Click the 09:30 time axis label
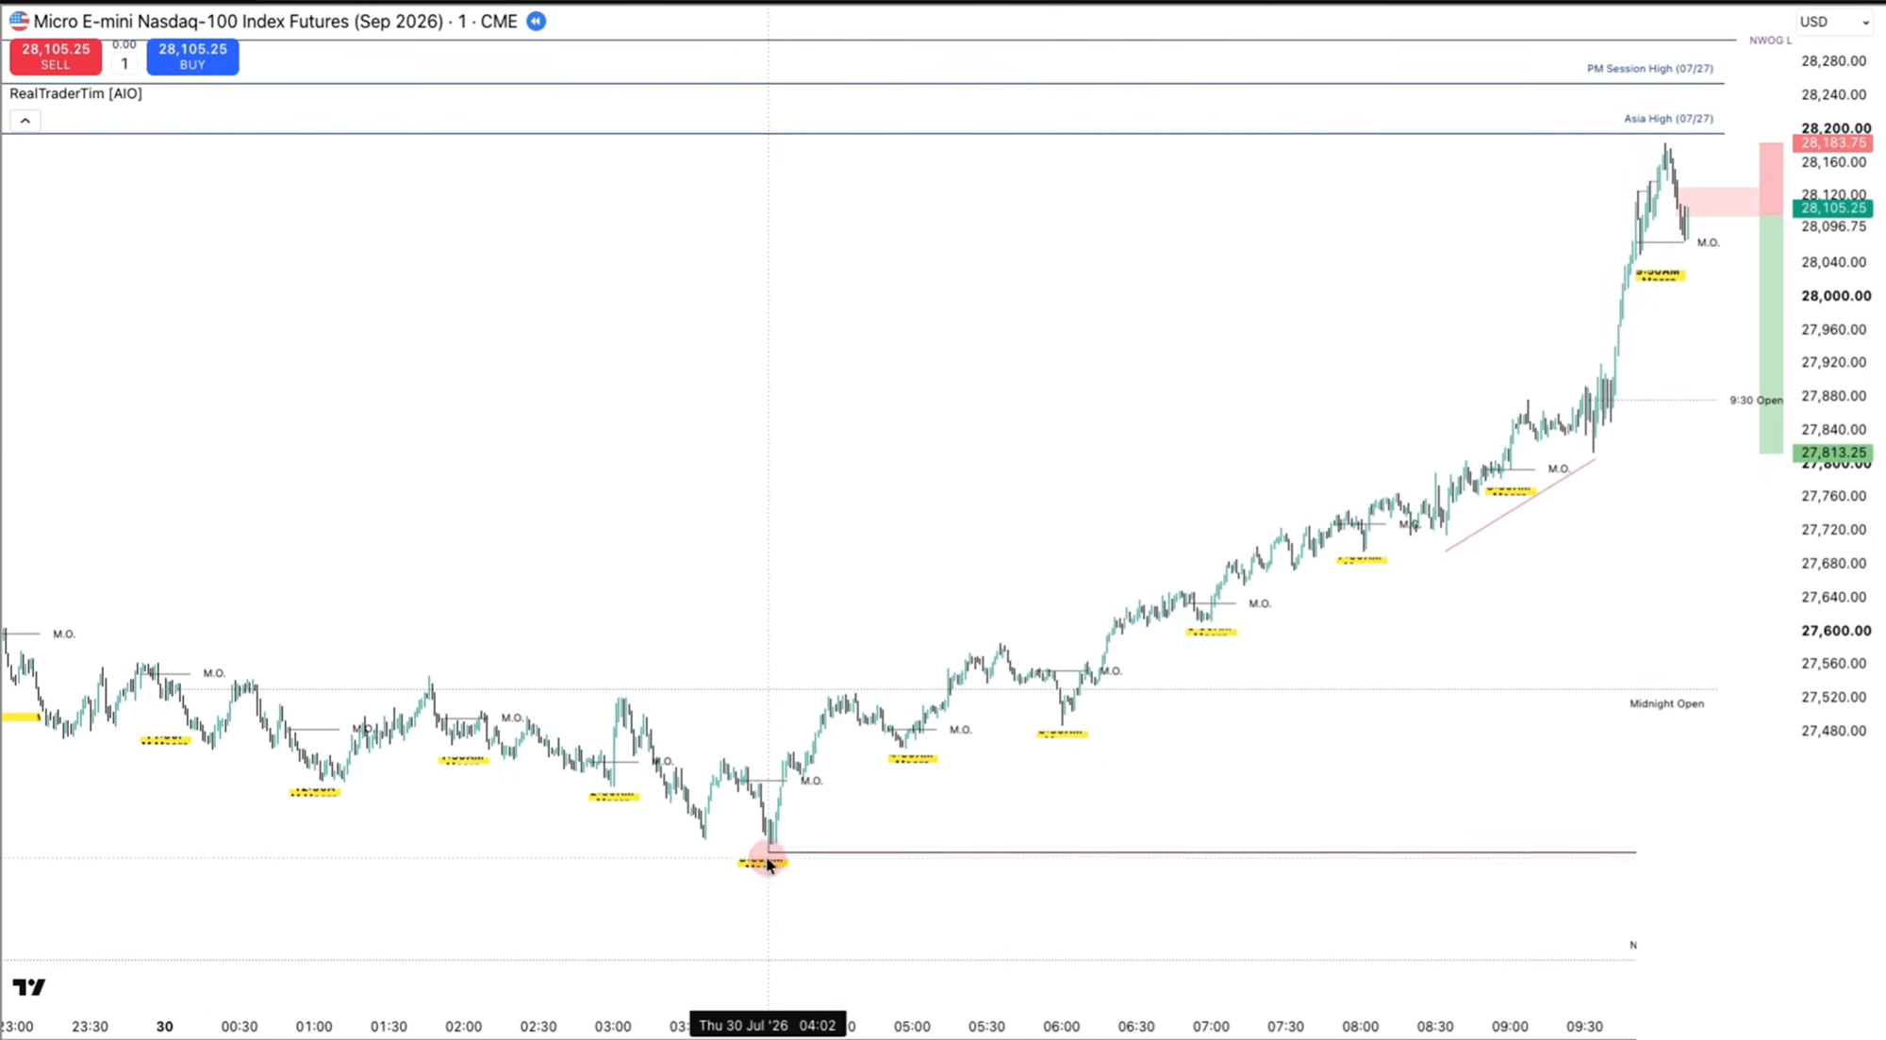 coord(1584,1026)
